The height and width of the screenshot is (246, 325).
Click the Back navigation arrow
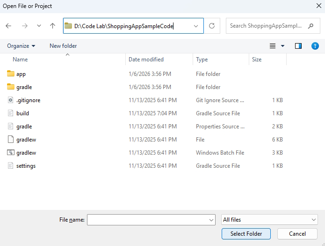pos(8,26)
